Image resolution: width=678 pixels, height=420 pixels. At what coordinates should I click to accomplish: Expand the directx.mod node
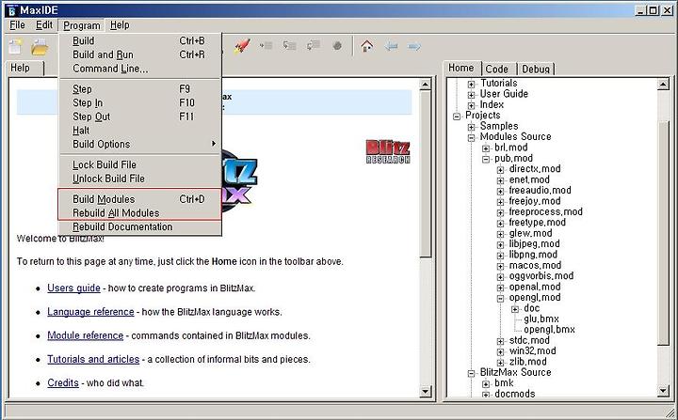[x=500, y=170]
